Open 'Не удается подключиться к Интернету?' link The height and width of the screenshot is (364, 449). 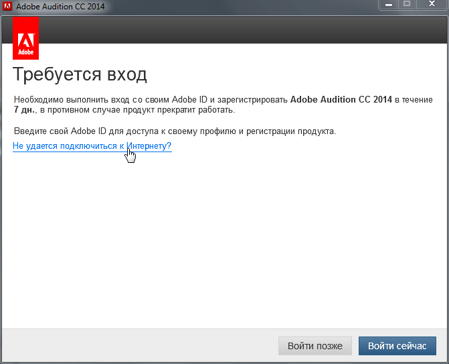(x=92, y=145)
